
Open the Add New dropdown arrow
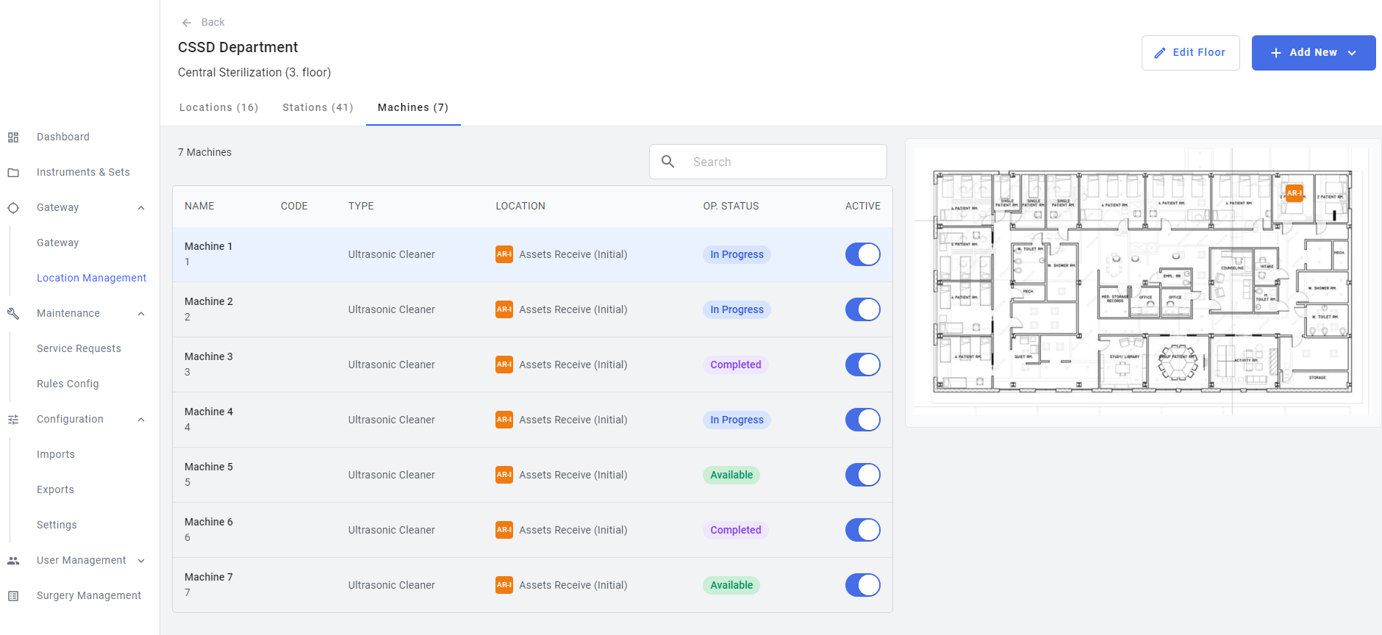click(x=1352, y=53)
